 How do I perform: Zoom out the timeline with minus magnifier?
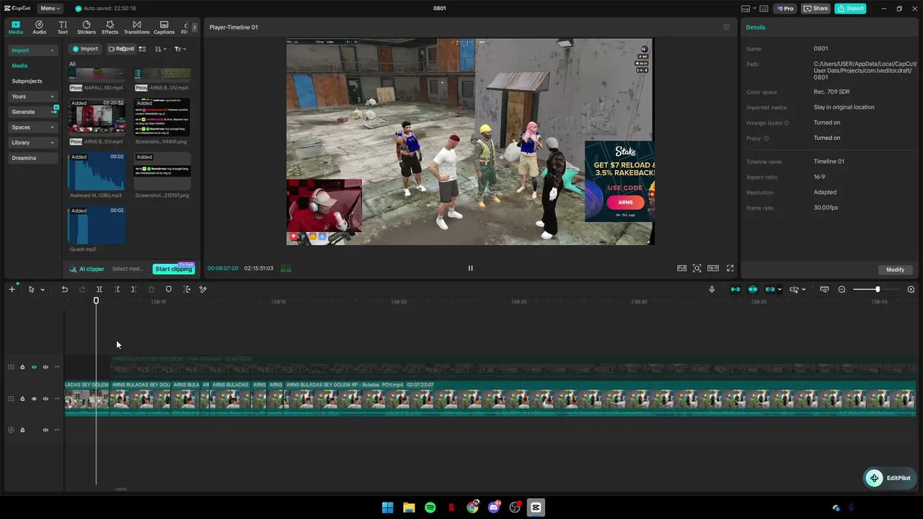click(x=842, y=289)
